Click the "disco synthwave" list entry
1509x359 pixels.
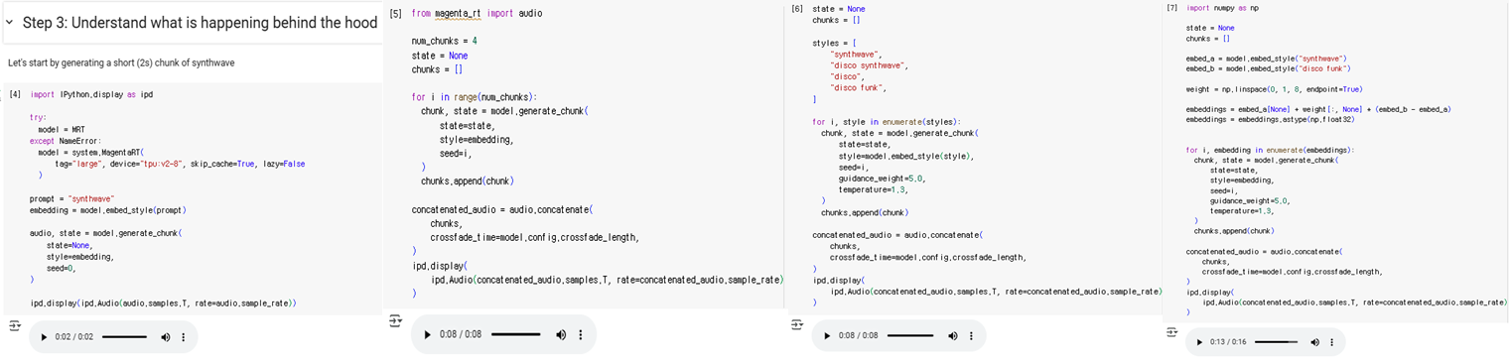(868, 65)
